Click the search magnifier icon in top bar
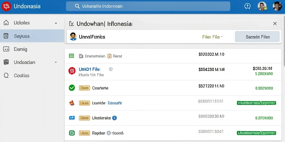The image size is (285, 142). [x=77, y=6]
